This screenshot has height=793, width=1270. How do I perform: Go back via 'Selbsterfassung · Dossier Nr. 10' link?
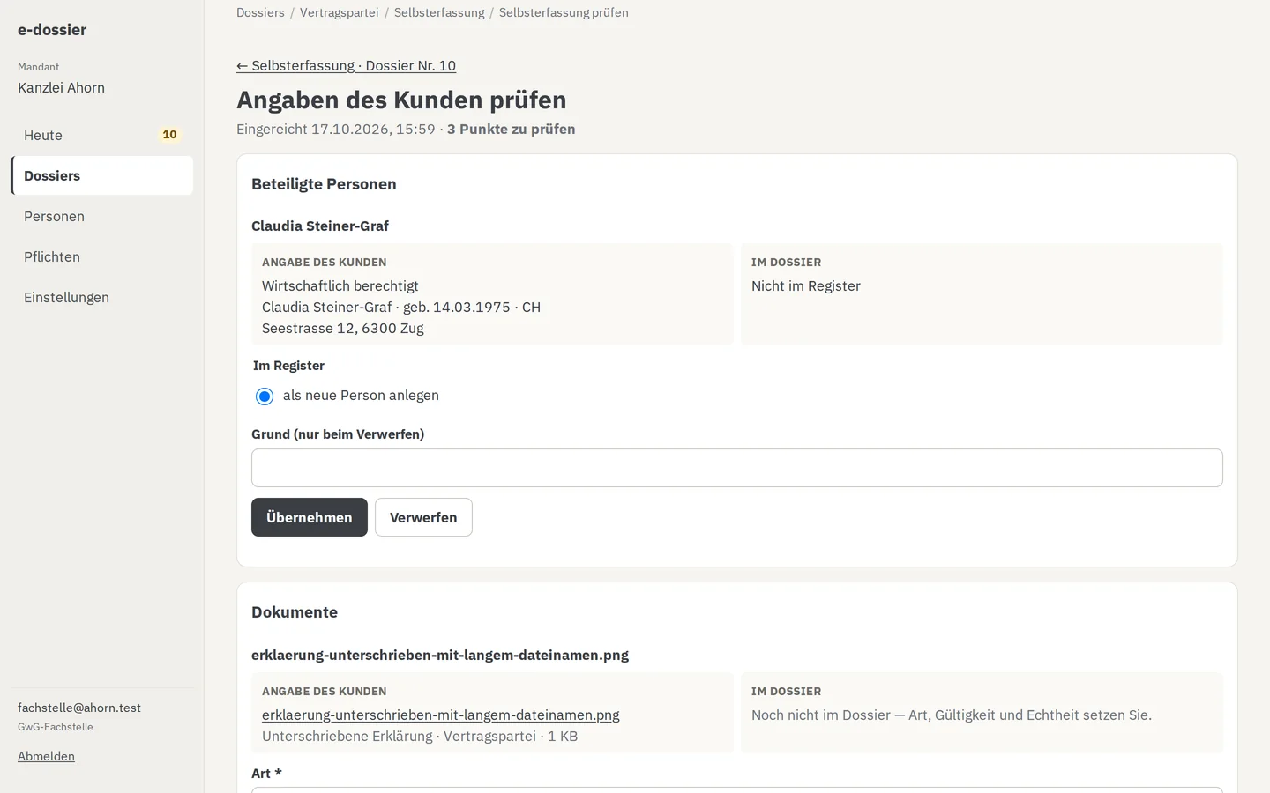(x=346, y=65)
